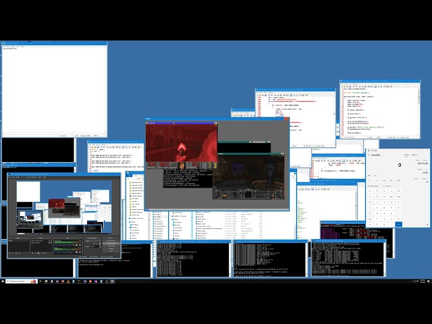Expand the Trigonometry dropdown in Calculator
This screenshot has height=324, width=432.
(x=374, y=186)
